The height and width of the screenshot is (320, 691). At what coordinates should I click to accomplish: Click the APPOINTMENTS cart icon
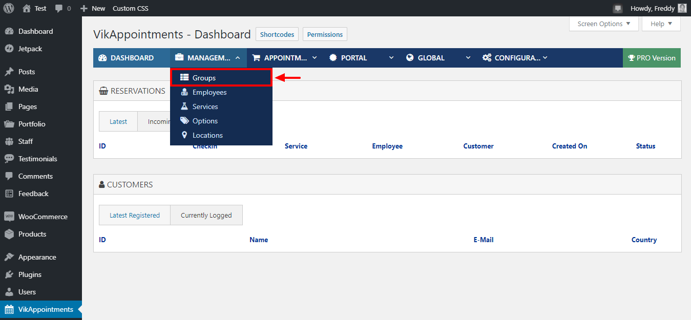pos(257,58)
